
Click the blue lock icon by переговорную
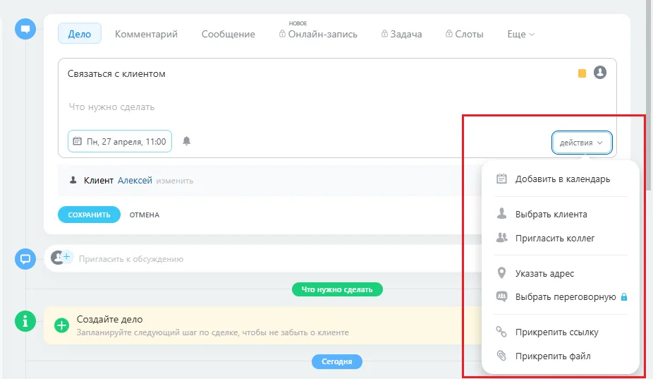click(624, 297)
